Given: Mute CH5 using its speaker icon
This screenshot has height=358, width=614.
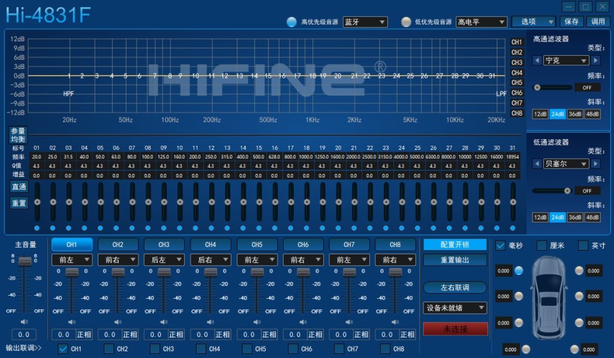Looking at the screenshot, I should 257,322.
